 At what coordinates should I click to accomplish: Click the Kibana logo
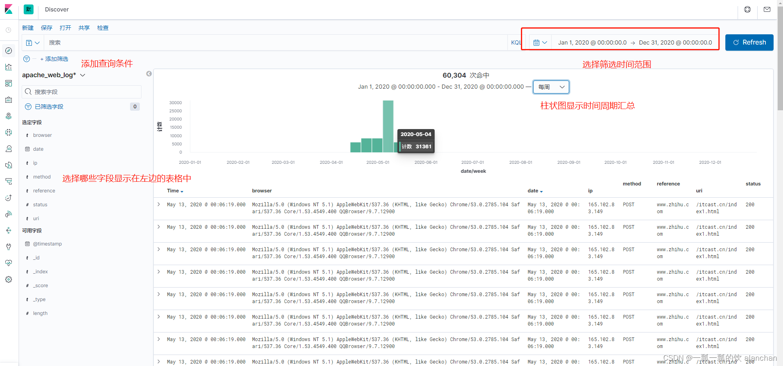pyautogui.click(x=9, y=9)
